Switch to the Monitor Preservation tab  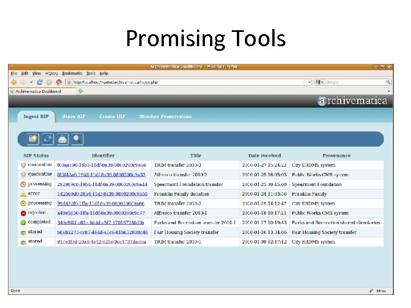166,116
